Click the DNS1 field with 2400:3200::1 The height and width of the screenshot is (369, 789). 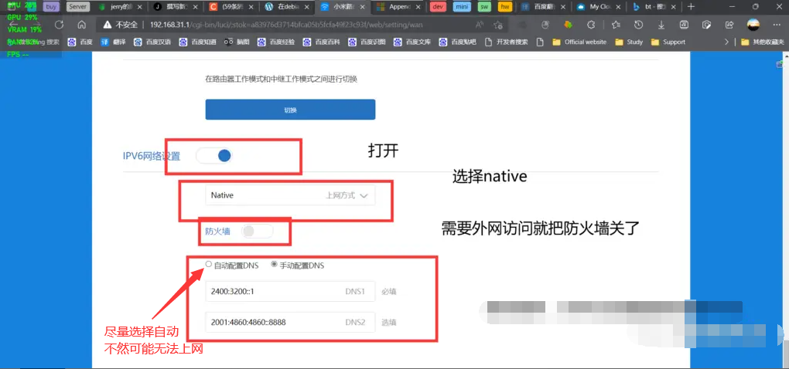(x=290, y=291)
